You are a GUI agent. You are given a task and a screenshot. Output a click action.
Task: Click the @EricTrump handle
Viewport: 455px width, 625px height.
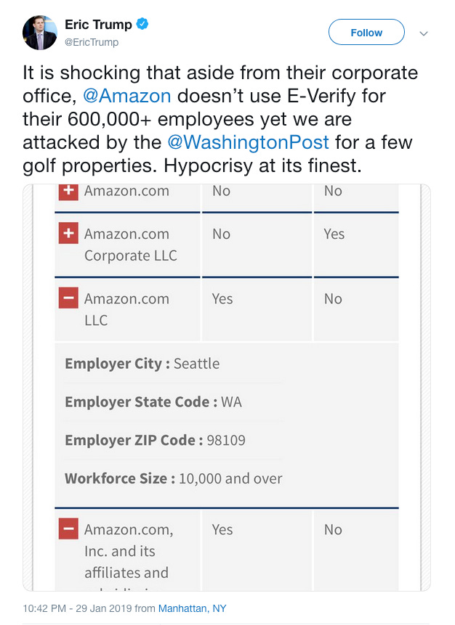coord(92,42)
